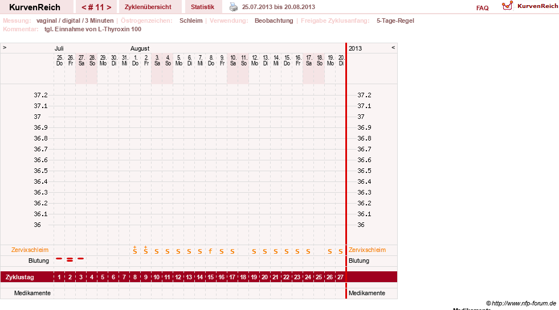
Task: Open the http://www.nfp-forum.de link
Action: point(524,303)
